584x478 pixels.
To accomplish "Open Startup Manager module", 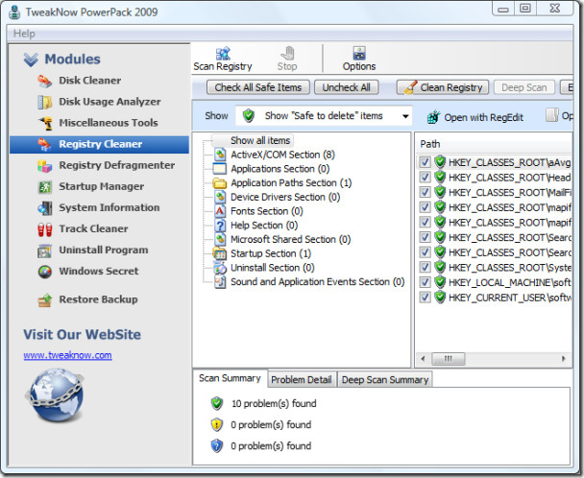I will 90,186.
